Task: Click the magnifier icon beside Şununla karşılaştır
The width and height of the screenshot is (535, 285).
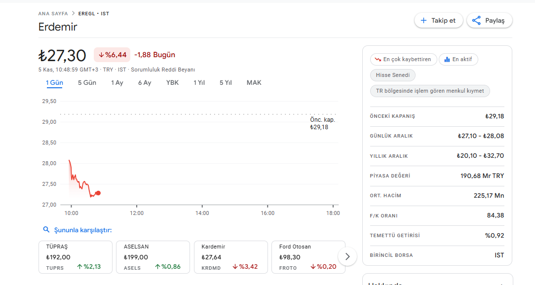Action: click(46, 230)
